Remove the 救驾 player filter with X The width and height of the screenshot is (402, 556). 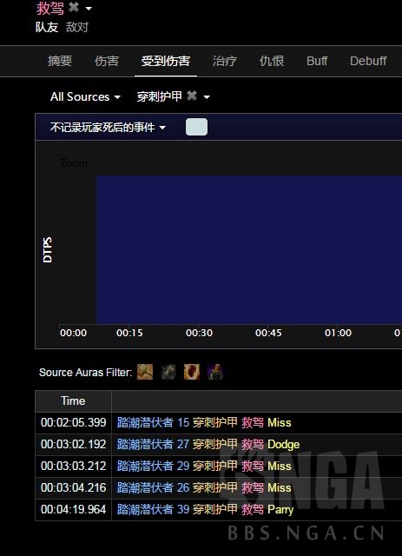click(74, 7)
